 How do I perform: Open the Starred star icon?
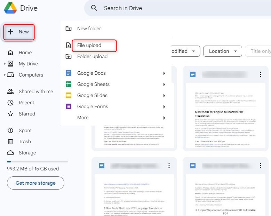pos(10,114)
